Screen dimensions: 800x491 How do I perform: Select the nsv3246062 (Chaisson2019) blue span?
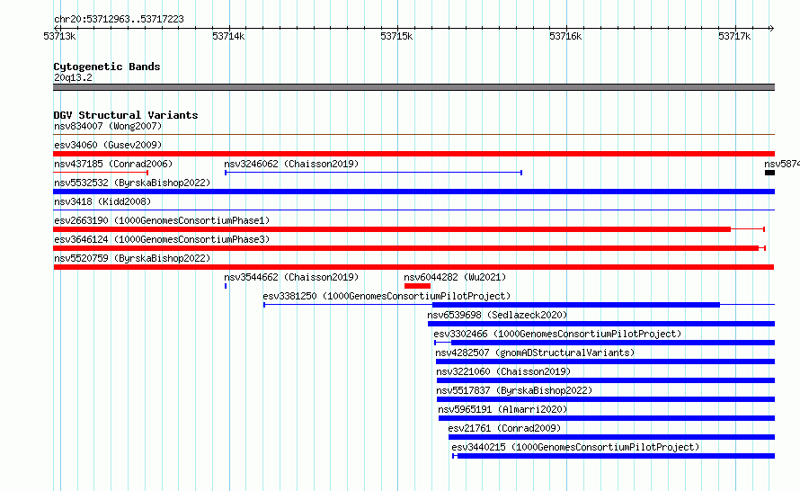373,173
